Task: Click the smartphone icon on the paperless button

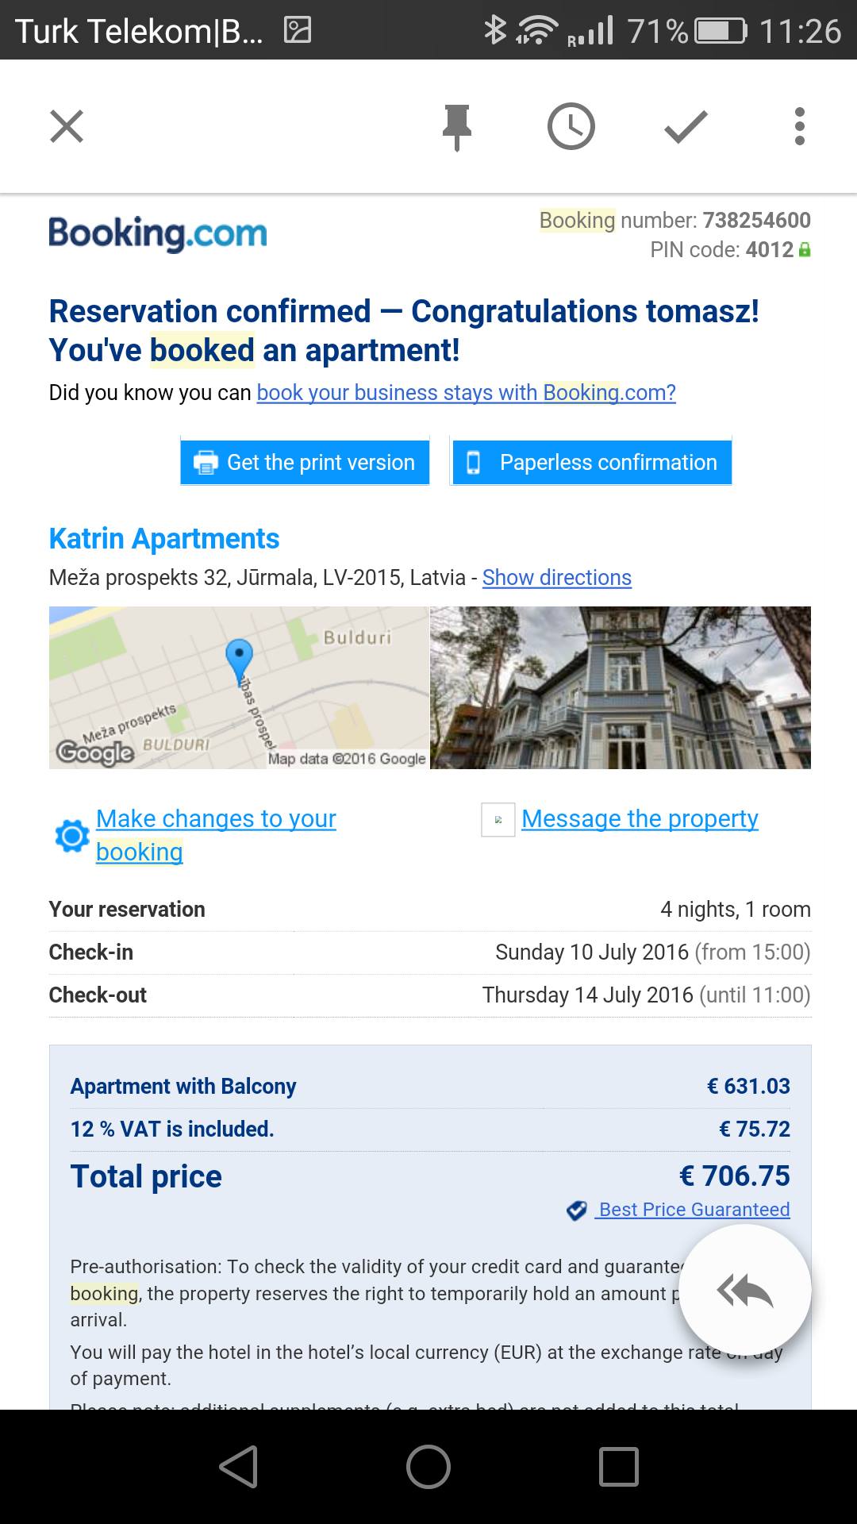Action: point(475,461)
